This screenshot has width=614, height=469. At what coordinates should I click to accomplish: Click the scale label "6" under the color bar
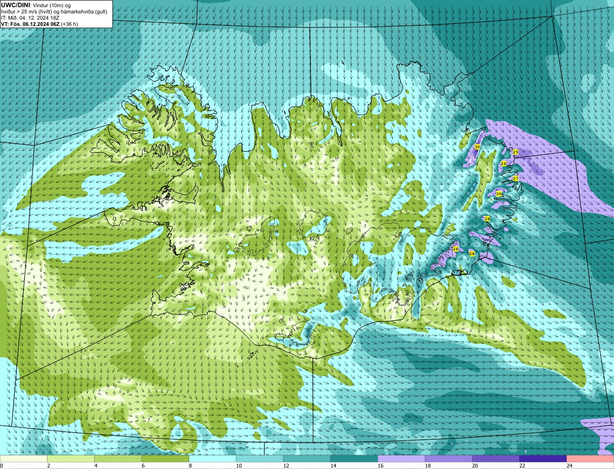click(x=143, y=466)
